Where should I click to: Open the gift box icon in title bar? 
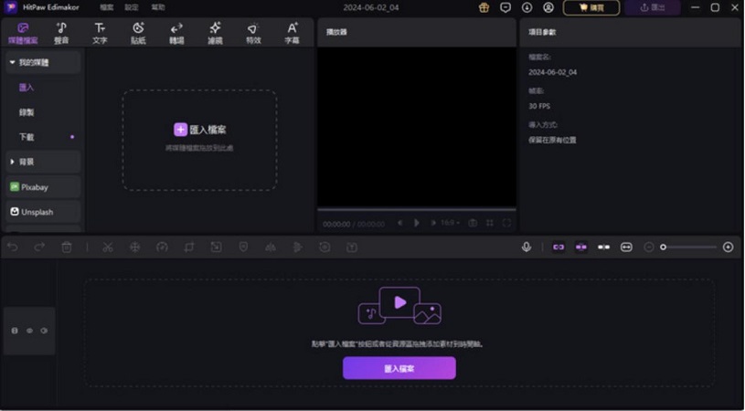(x=484, y=7)
